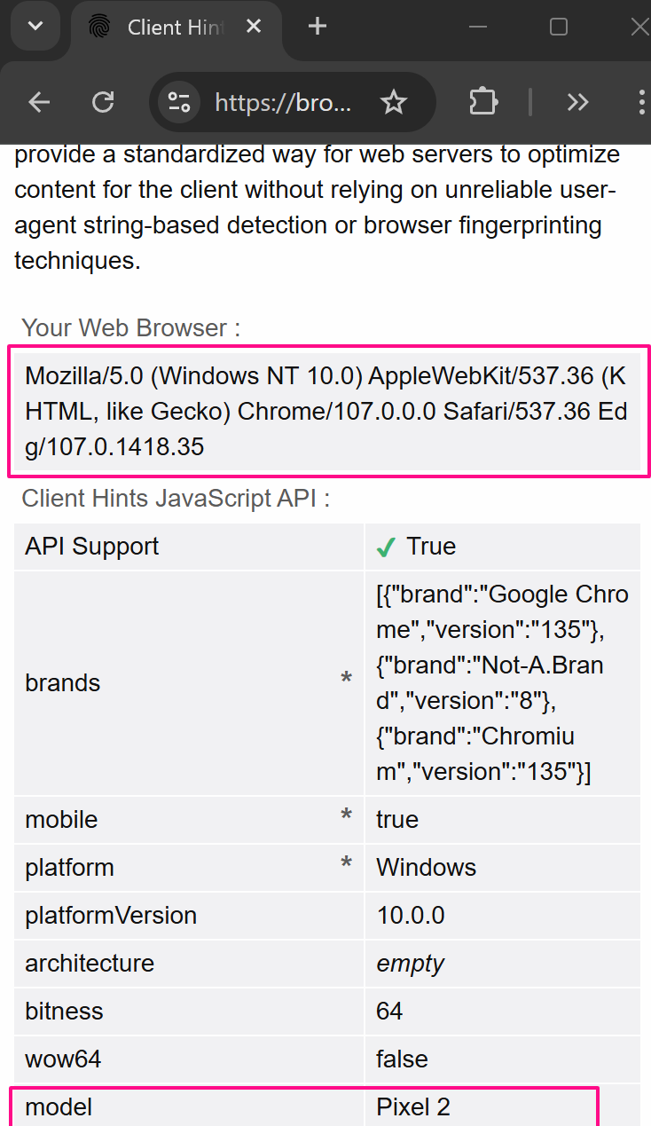The image size is (651, 1126).
Task: Select the user agent string text box
Action: click(x=325, y=411)
